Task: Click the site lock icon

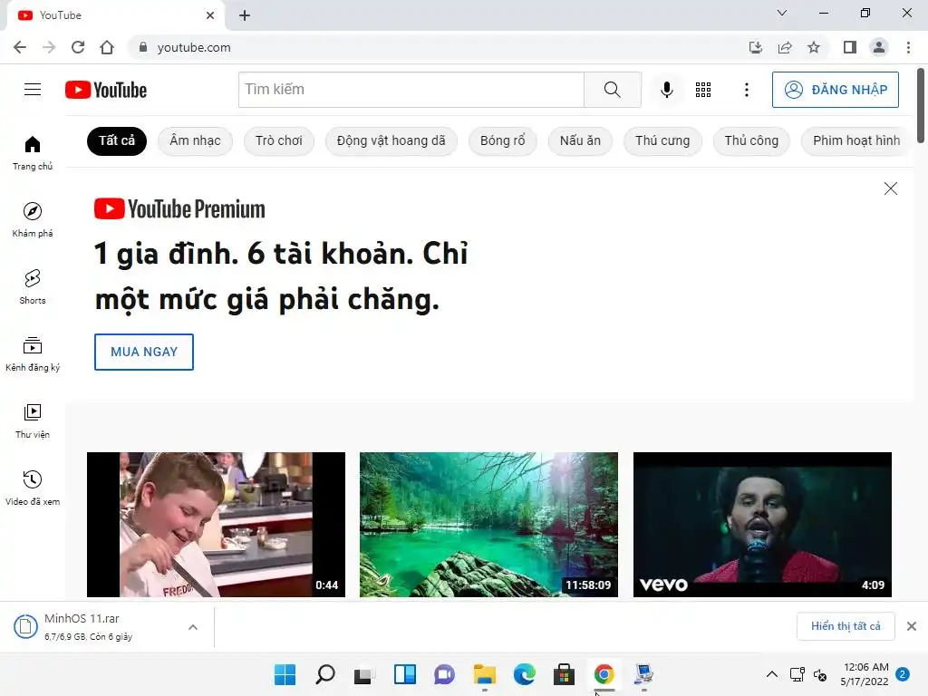Action: [x=142, y=47]
